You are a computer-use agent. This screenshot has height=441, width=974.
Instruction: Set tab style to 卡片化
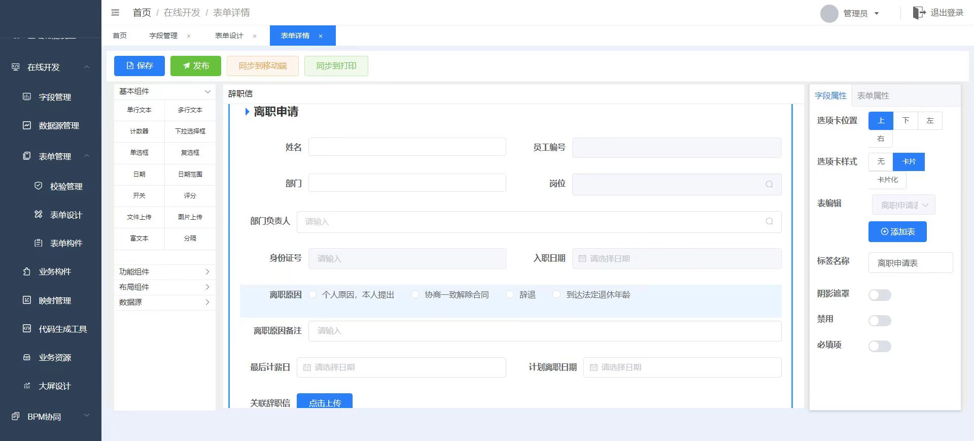click(887, 180)
